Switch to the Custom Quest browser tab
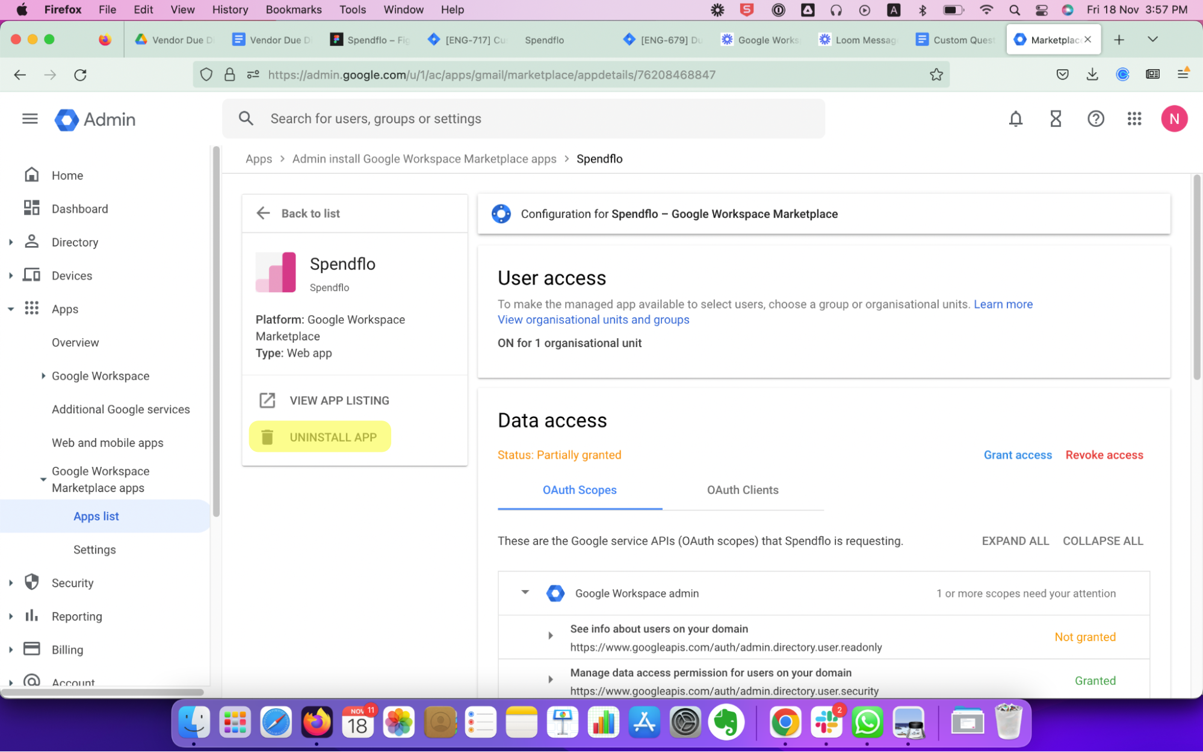The height and width of the screenshot is (752, 1203). click(956, 40)
